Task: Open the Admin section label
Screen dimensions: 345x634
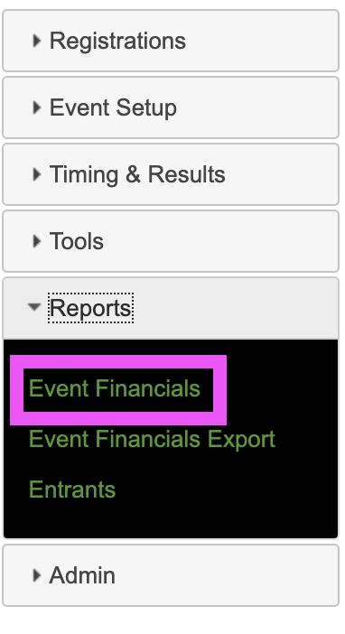Action: coord(82,575)
